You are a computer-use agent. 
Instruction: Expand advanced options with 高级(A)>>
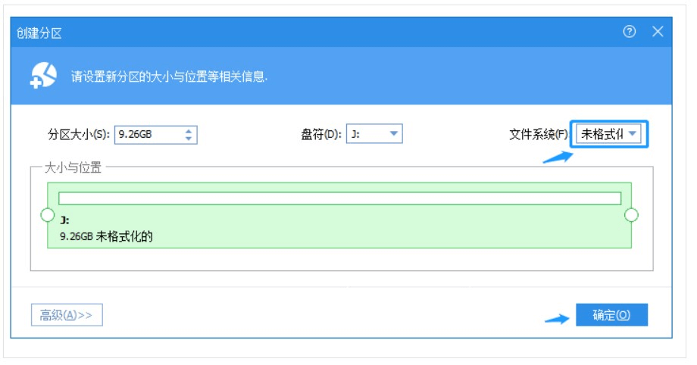click(67, 315)
